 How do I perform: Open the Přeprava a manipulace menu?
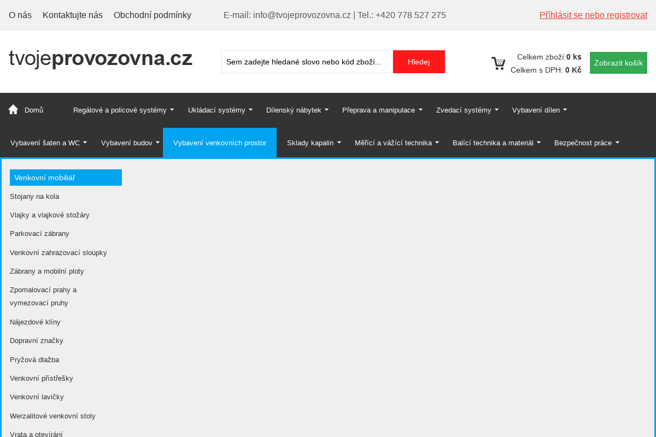[x=378, y=110]
